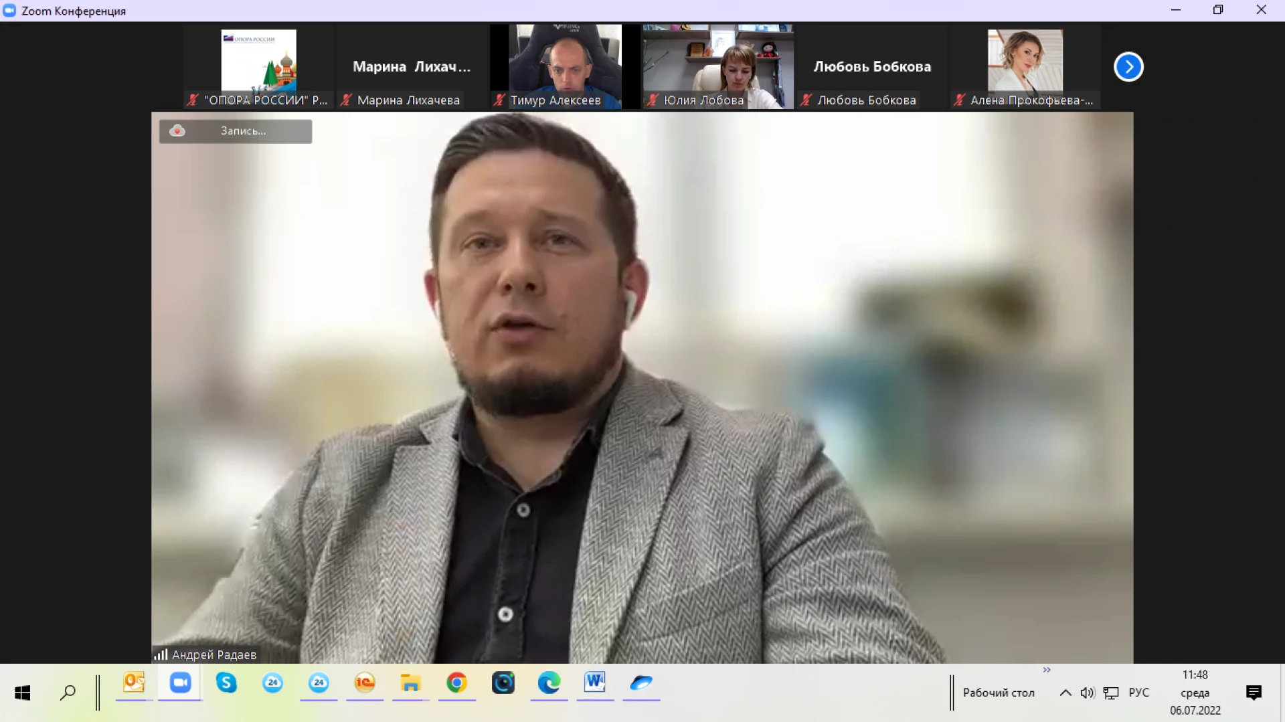Screen dimensions: 1285x722
Task: Click the cloud recording indicator
Action: click(235, 131)
